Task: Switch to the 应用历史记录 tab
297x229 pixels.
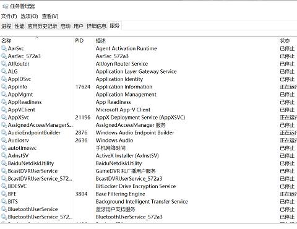Action: tap(42, 26)
